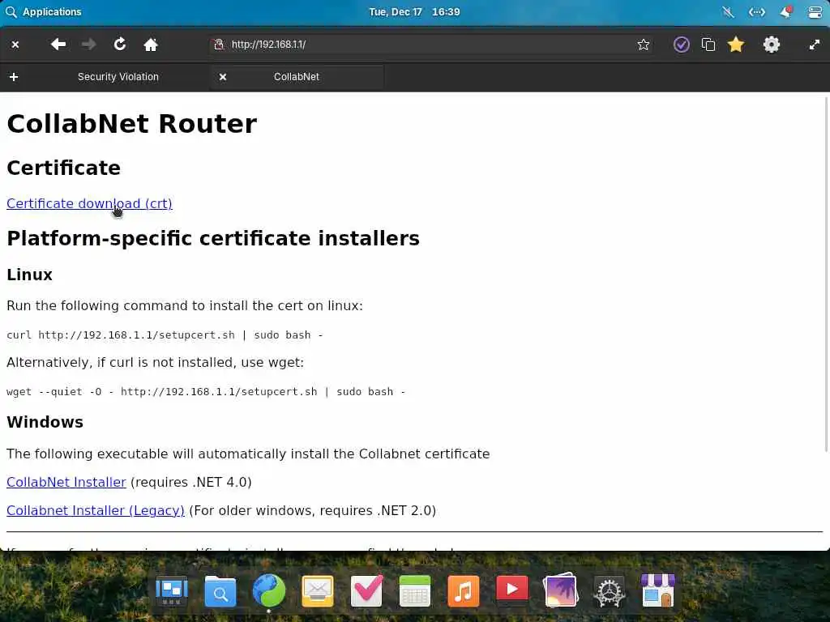Image resolution: width=830 pixels, height=622 pixels.
Task: Toggle fullscreen with the expand arrows icon
Action: tap(815, 45)
